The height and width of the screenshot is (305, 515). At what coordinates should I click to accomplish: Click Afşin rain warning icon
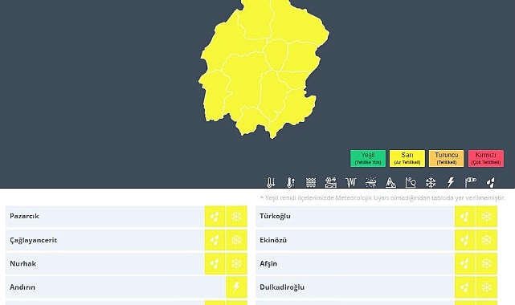point(464,264)
